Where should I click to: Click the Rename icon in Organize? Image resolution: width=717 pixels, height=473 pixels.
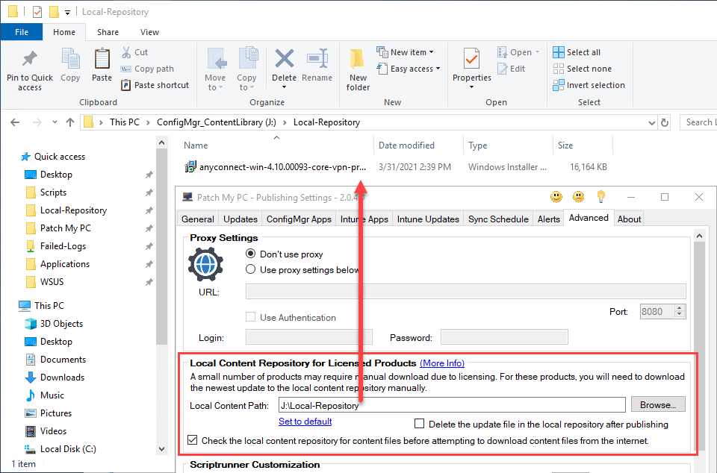tap(317, 58)
